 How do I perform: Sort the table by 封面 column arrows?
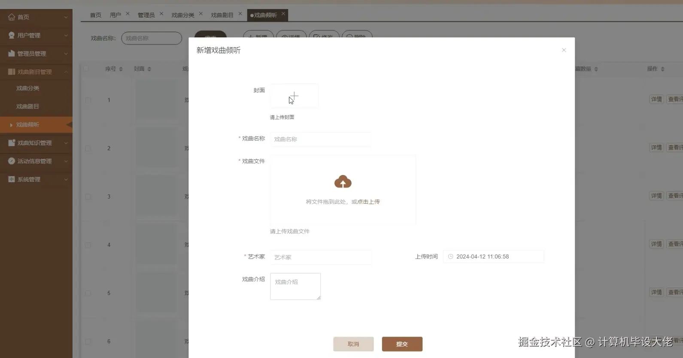(x=149, y=69)
